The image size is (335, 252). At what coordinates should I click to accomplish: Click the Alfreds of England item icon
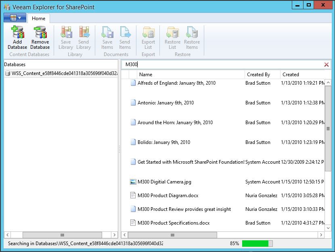tap(133, 83)
